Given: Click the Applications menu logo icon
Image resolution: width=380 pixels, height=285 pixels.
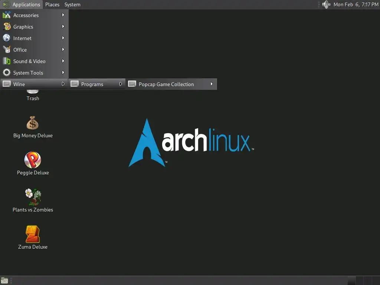Looking at the screenshot, I should point(6,4).
